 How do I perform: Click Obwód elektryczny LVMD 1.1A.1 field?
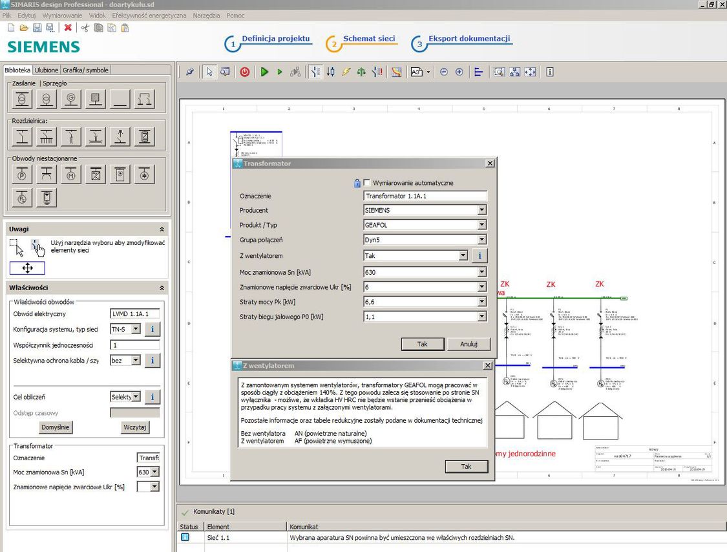135,314
